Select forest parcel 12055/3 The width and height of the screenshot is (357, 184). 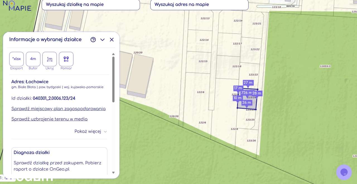[x=325, y=66]
